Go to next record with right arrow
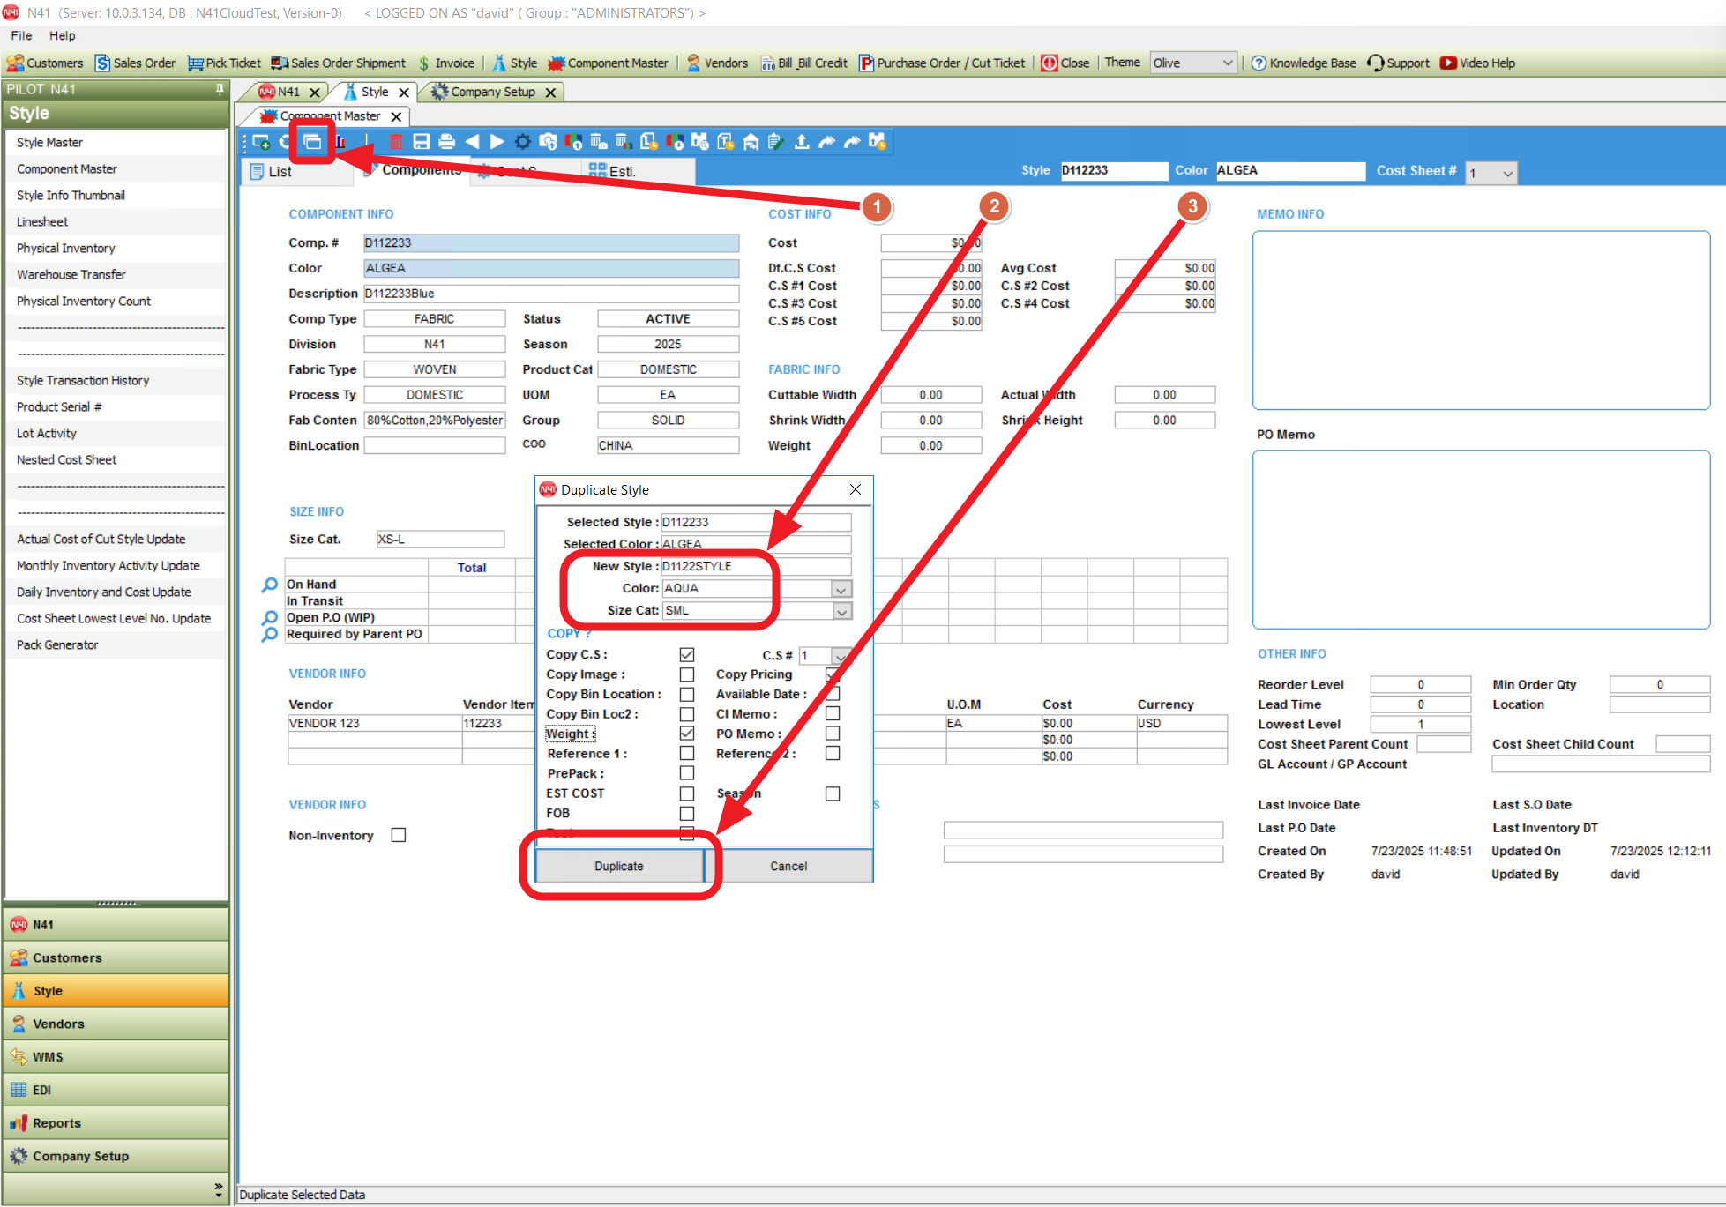 (497, 141)
